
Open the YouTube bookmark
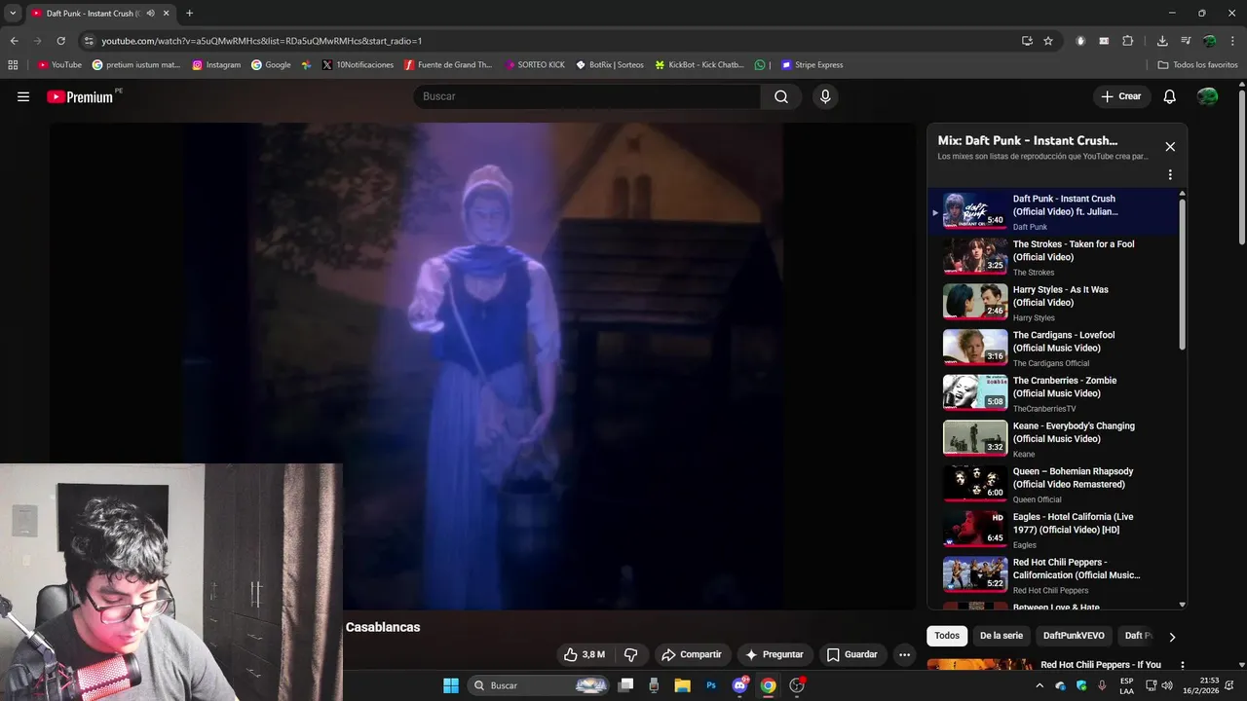click(59, 65)
